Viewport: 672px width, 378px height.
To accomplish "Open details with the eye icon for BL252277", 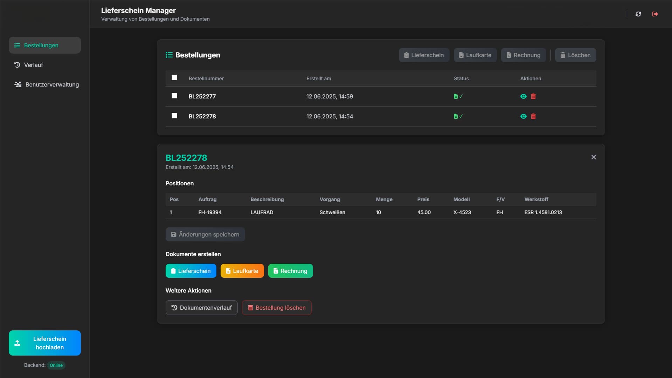I will tap(523, 96).
